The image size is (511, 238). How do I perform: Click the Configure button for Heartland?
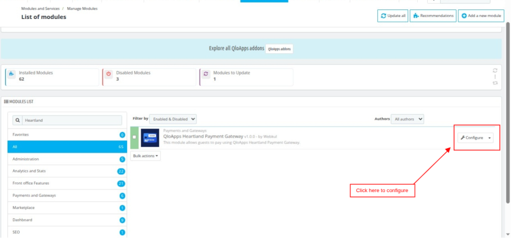click(x=472, y=138)
